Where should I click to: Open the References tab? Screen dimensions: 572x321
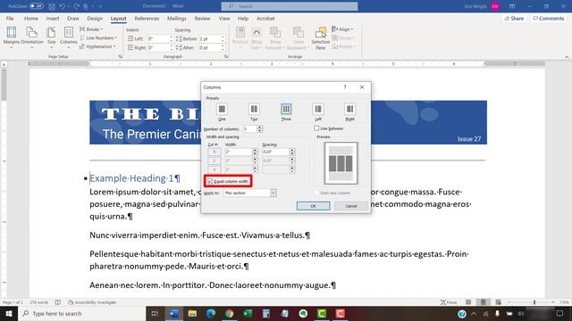(147, 18)
